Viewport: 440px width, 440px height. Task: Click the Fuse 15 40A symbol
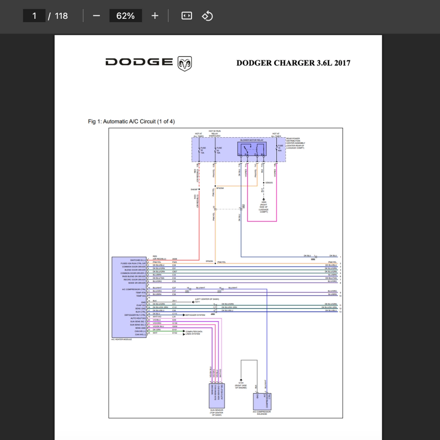tap(278, 148)
